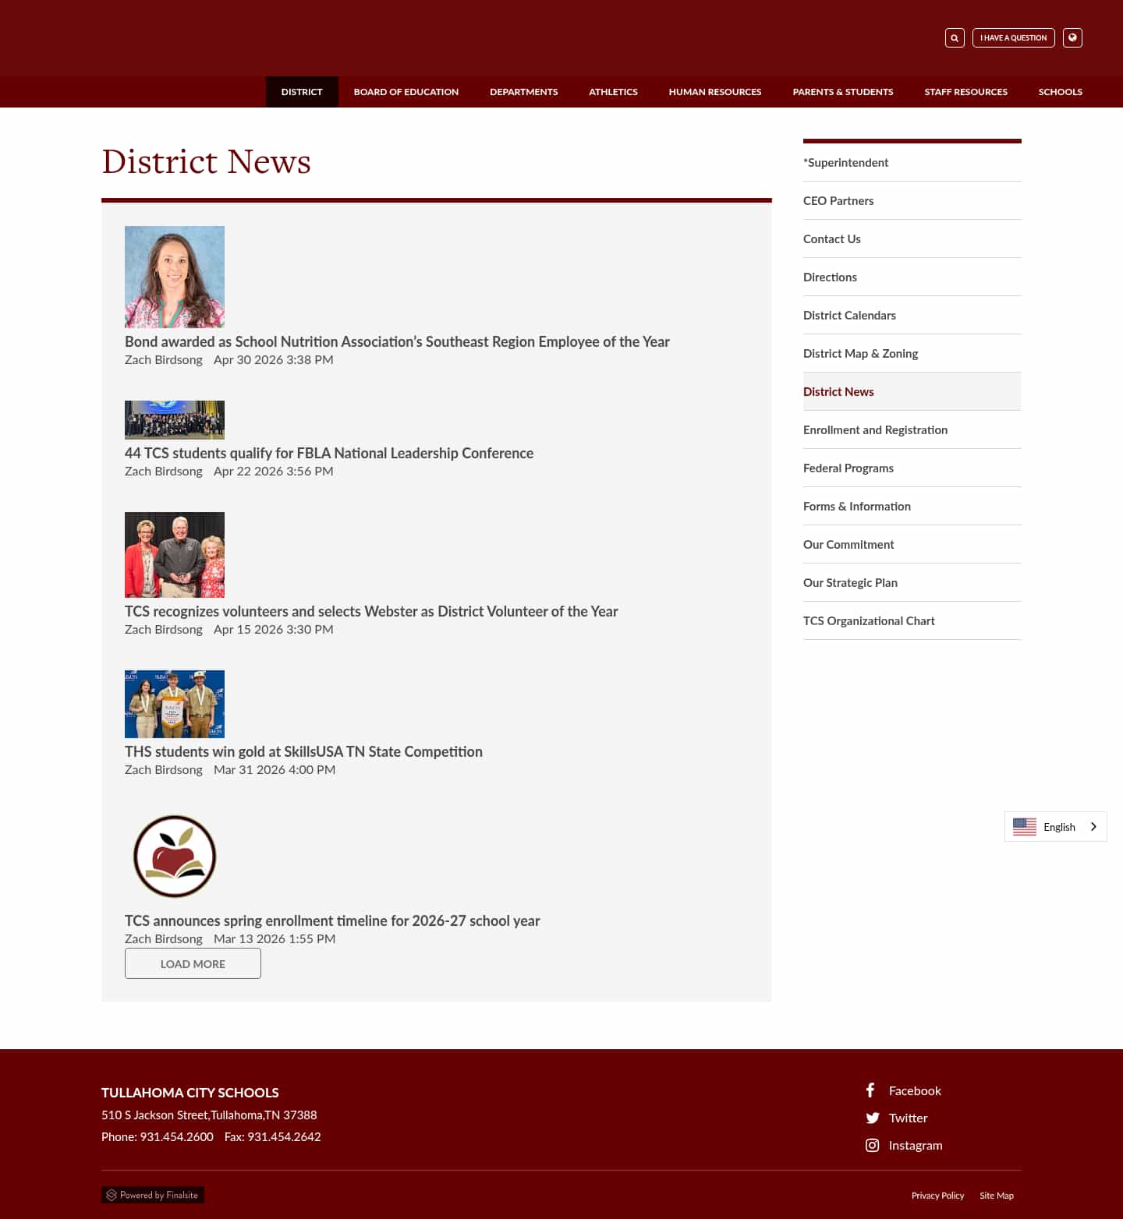Click the Tullahoma City Schools footer title

click(190, 1093)
